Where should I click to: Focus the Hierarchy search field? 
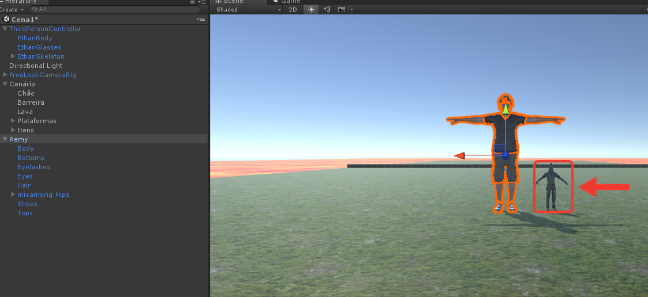click(115, 9)
